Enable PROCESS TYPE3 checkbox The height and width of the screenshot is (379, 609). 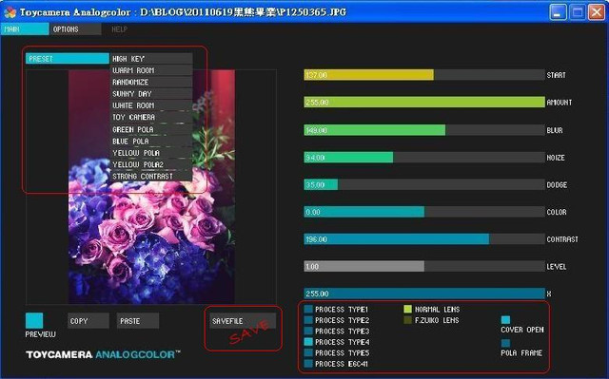308,331
